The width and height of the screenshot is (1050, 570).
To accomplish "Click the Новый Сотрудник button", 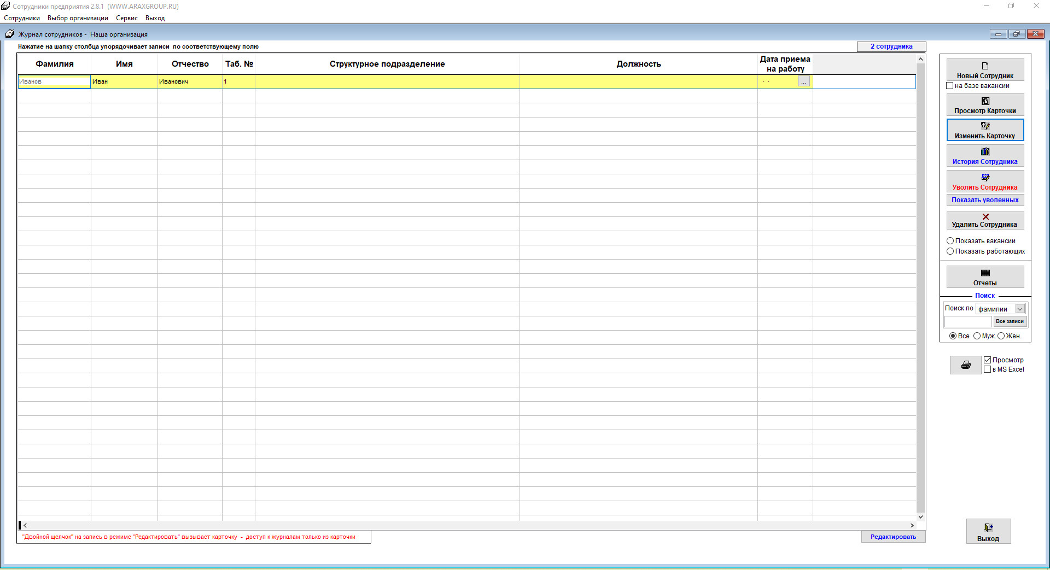I will [x=985, y=70].
